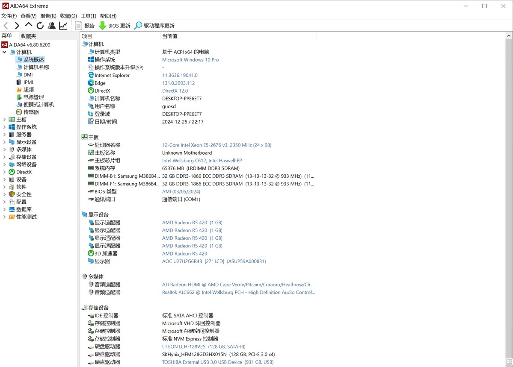Open the 查看(V) menu
Image resolution: width=513 pixels, height=367 pixels.
point(29,16)
